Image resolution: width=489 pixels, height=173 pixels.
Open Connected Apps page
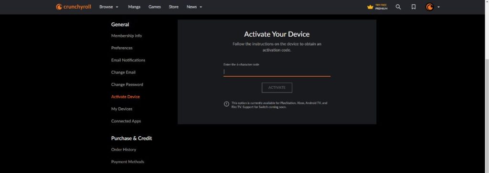pyautogui.click(x=126, y=121)
